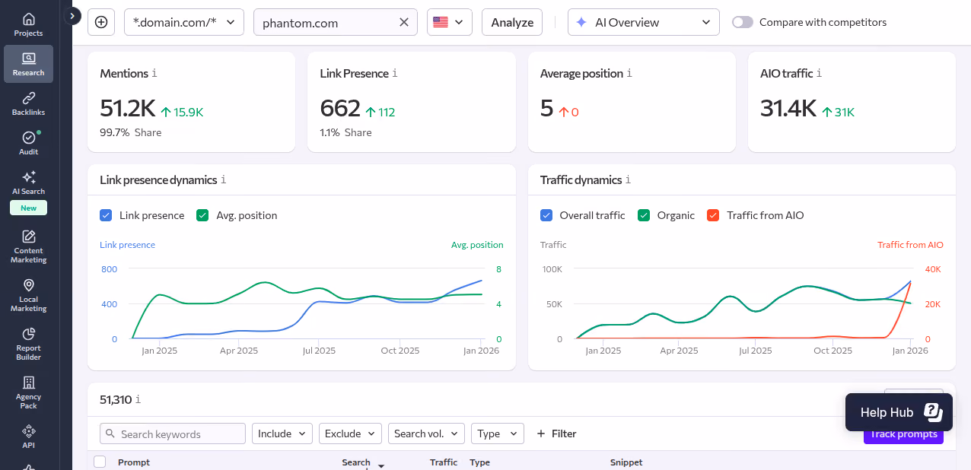Open the *.domain.com/* scope dropdown

coord(184,22)
